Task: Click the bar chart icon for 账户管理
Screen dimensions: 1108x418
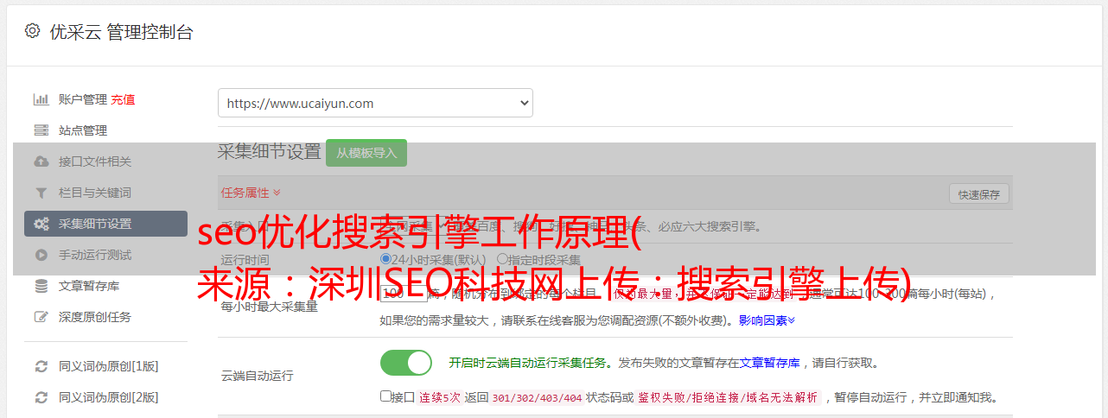Action: click(41, 99)
